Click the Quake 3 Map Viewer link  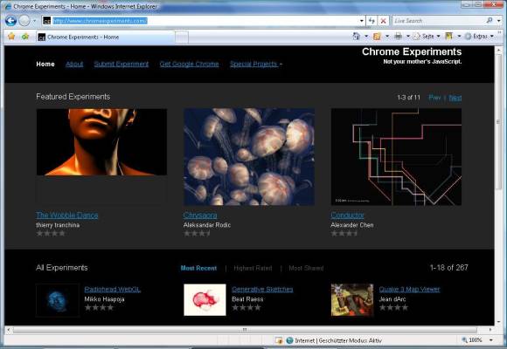(409, 290)
